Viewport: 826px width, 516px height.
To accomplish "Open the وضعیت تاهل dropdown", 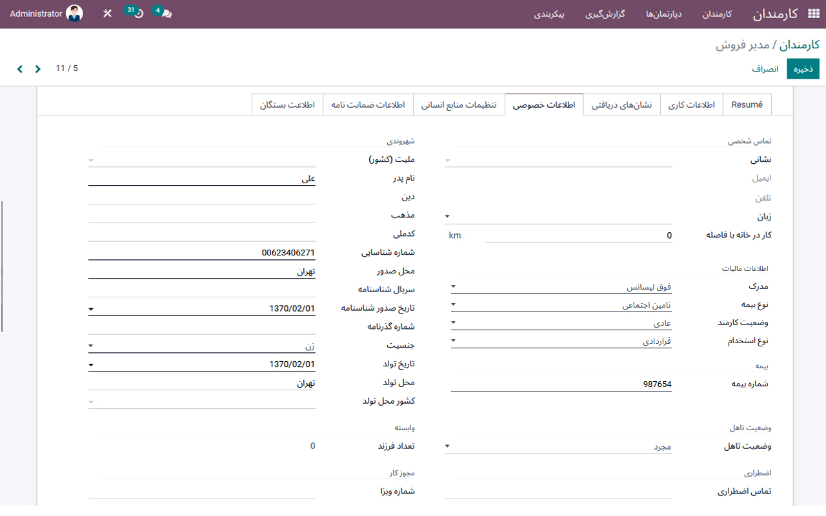I will [447, 446].
